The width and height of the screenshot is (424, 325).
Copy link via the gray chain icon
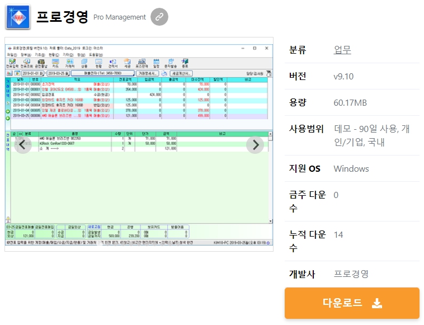click(x=159, y=17)
